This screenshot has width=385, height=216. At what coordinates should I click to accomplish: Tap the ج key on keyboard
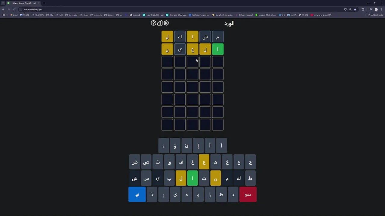250,162
